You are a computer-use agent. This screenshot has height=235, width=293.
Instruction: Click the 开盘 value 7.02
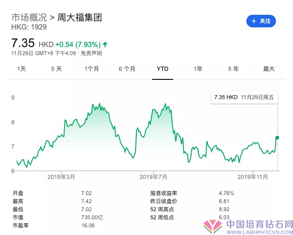click(86, 193)
